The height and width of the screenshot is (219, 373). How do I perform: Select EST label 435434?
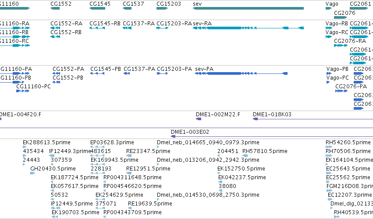33,151
